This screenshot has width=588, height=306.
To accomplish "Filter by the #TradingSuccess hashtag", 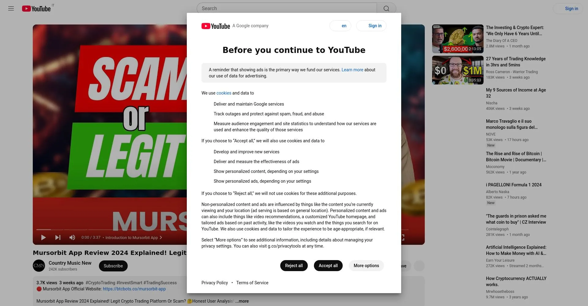I will [160, 283].
